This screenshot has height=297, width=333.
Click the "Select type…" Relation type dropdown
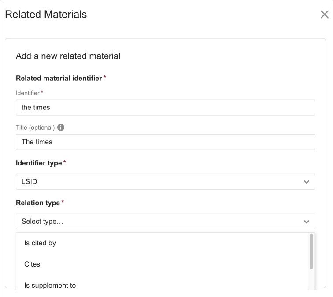pos(165,221)
